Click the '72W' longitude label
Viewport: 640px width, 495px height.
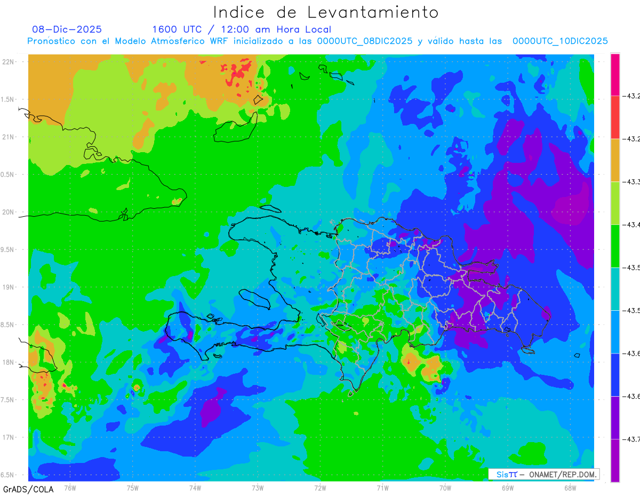[320, 488]
